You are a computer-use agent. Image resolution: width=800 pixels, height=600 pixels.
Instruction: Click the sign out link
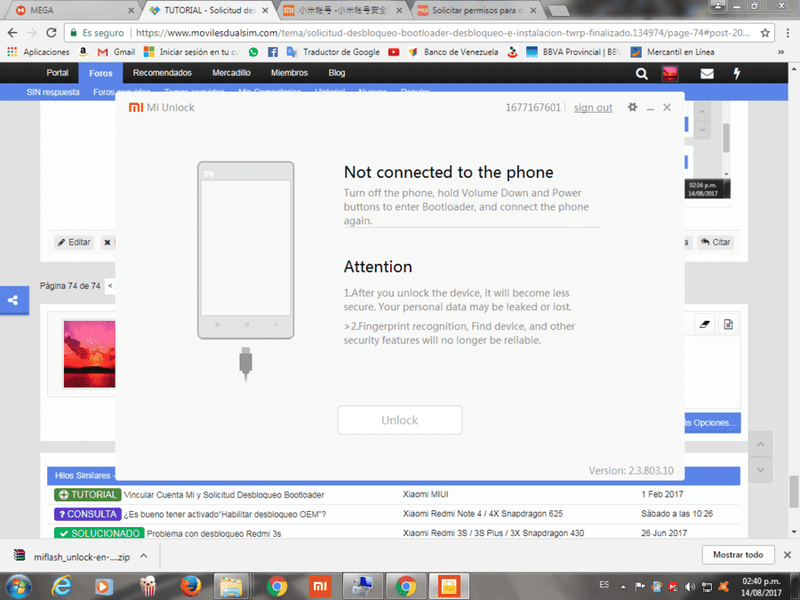click(x=593, y=108)
